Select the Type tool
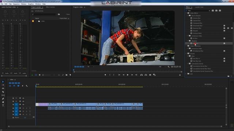This screenshot has width=234, height=131. [x=3, y=106]
